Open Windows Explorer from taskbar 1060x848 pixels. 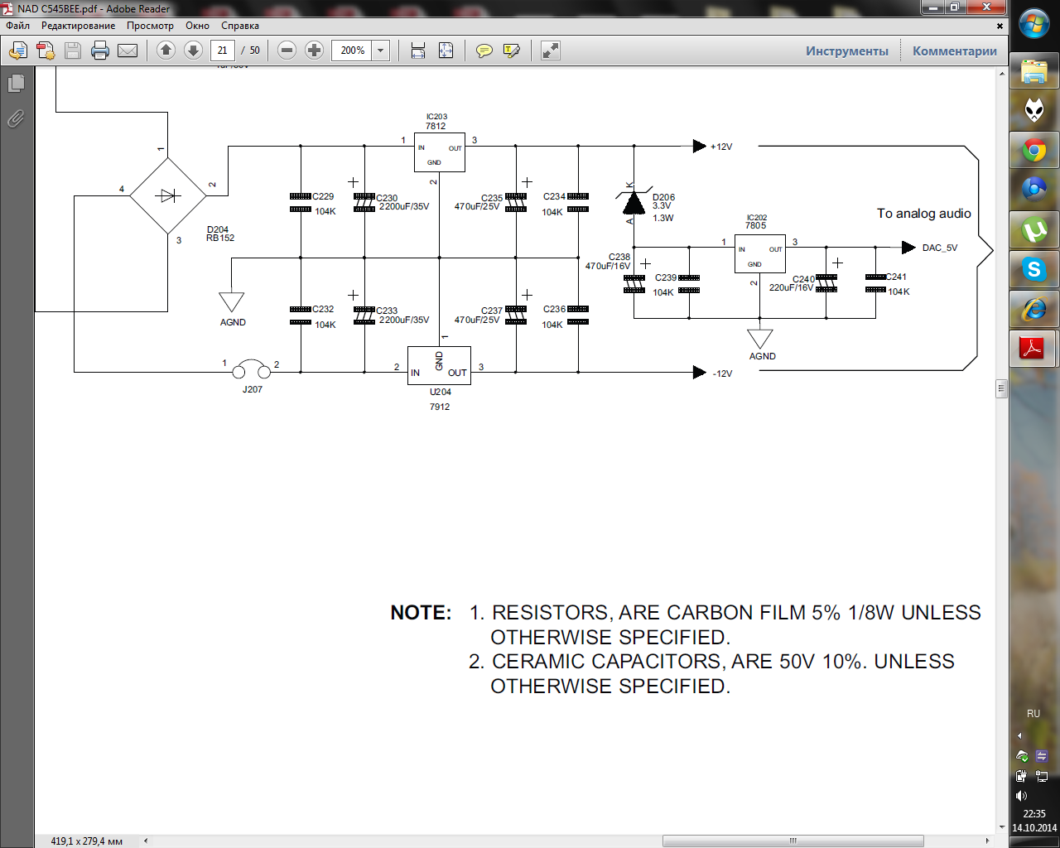point(1034,72)
